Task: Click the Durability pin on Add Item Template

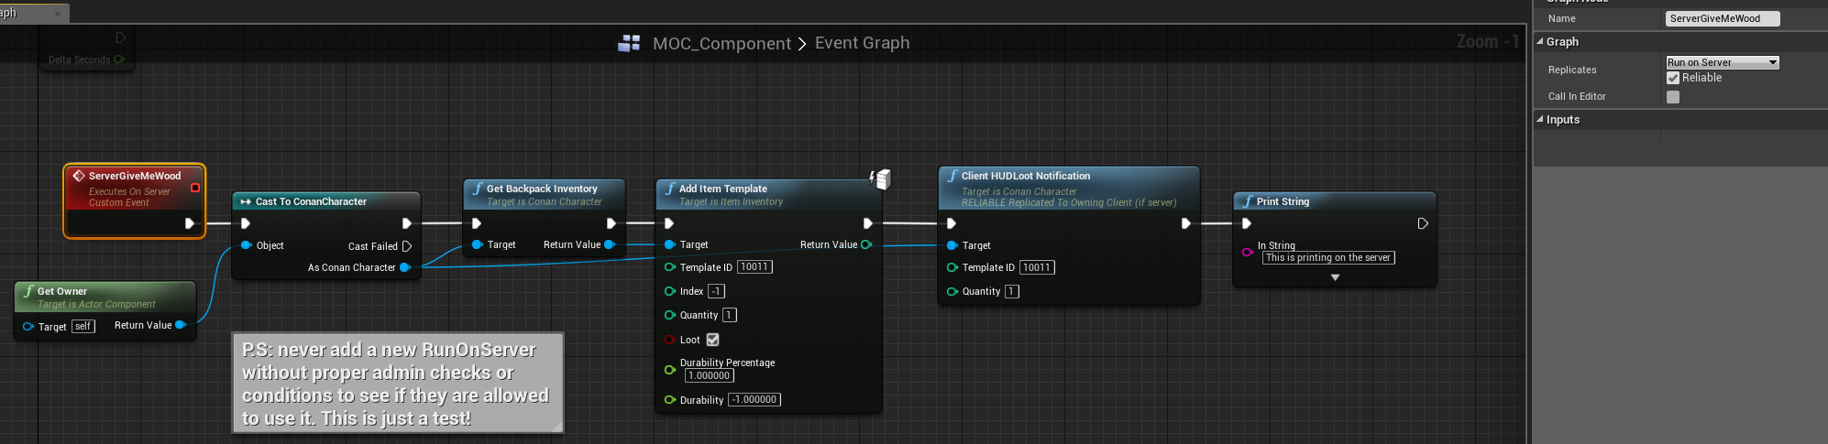Action: pos(670,400)
